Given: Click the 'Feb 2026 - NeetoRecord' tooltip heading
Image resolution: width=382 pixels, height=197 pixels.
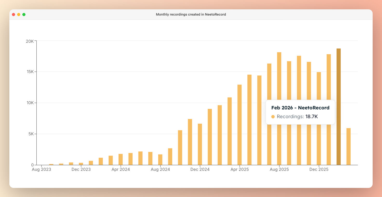Looking at the screenshot, I should point(300,108).
